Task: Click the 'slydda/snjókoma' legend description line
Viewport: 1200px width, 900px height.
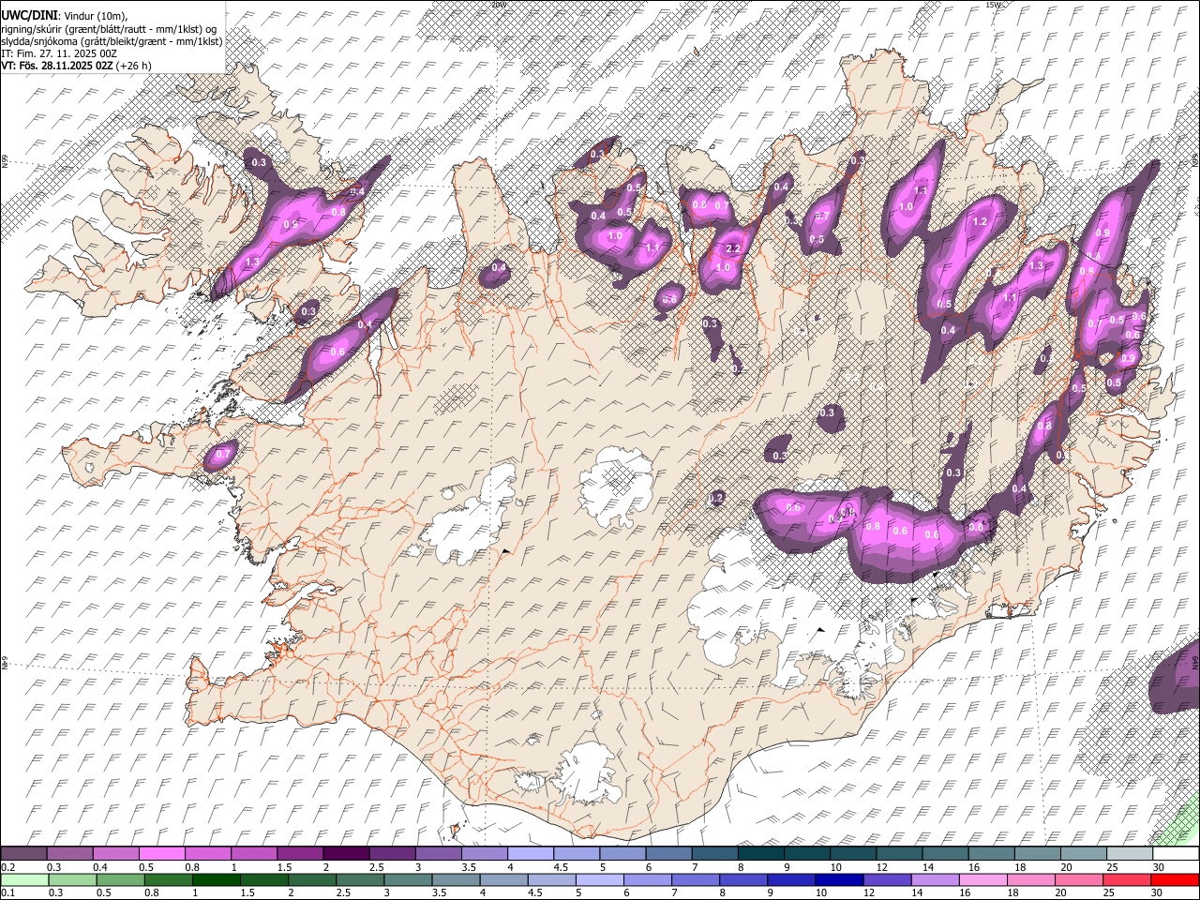Action: pos(112,41)
